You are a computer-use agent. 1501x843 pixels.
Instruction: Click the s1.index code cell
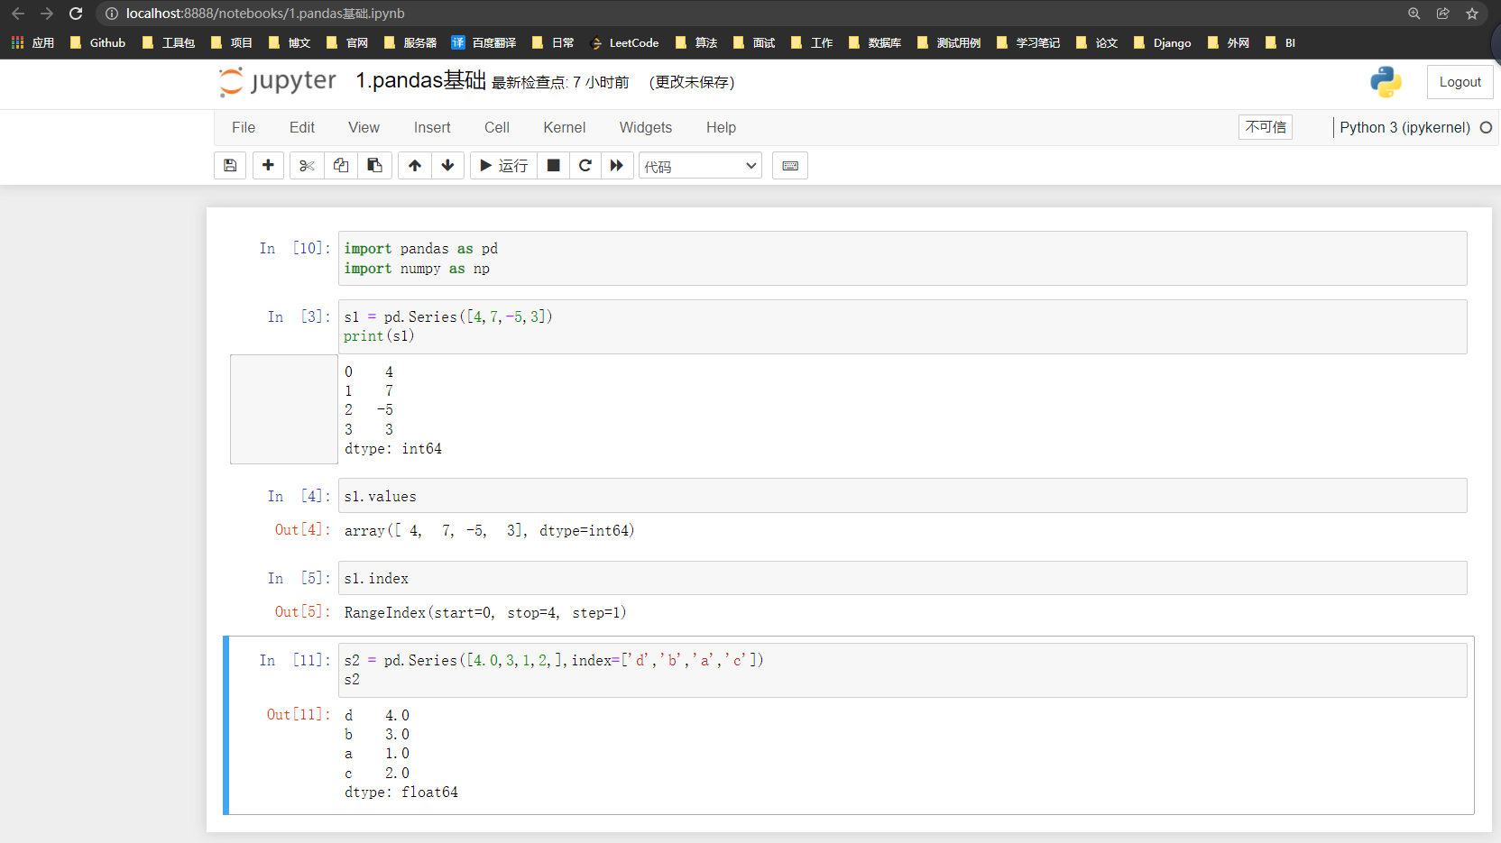point(902,578)
